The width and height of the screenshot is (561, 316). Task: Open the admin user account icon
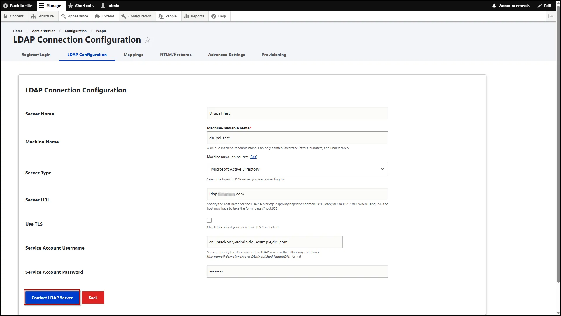103,6
